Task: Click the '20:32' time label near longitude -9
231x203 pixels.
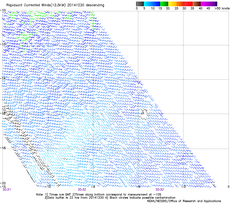Action: [82, 190]
